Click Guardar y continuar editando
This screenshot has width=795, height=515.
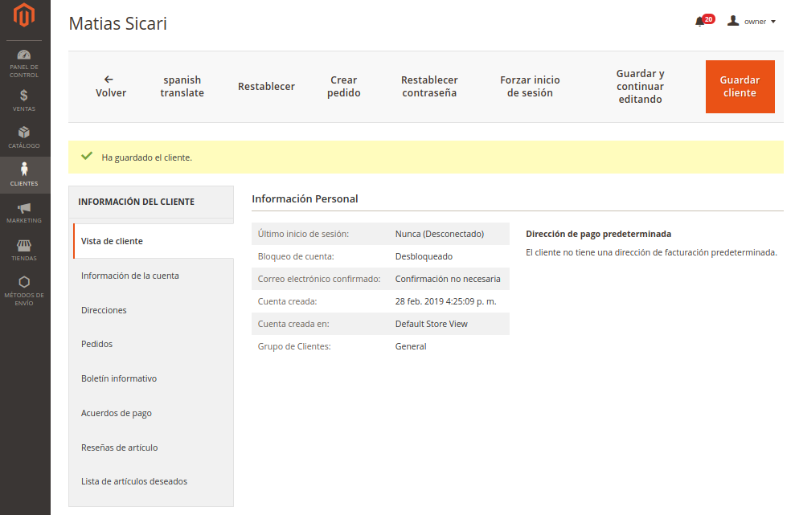641,86
